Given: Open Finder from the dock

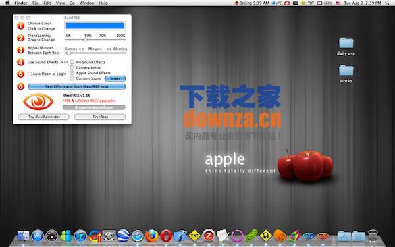Looking at the screenshot, I should [x=24, y=236].
